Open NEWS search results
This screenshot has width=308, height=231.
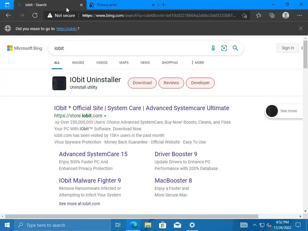pyautogui.click(x=145, y=63)
